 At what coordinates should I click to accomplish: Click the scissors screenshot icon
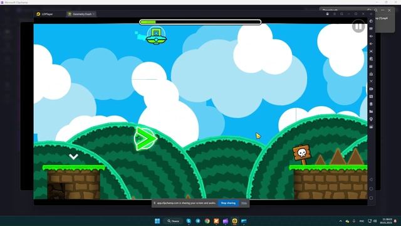click(371, 81)
